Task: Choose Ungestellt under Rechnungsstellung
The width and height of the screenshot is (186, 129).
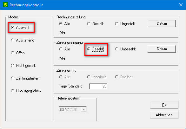Action: pyautogui.click(x=125, y=24)
